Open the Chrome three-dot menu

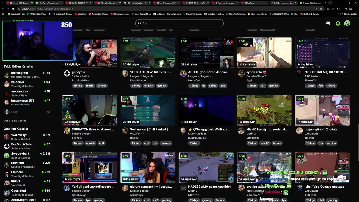pyautogui.click(x=356, y=9)
